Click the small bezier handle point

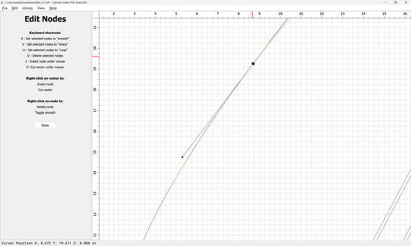click(x=182, y=157)
